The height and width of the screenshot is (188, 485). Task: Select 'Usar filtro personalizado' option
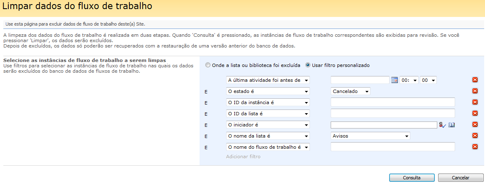tap(308, 65)
